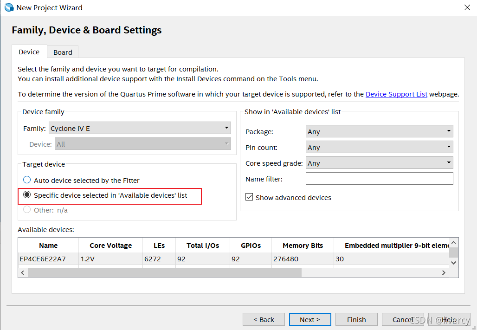The width and height of the screenshot is (477, 330).
Task: Click the Memory Bits column header
Action: pyautogui.click(x=303, y=246)
